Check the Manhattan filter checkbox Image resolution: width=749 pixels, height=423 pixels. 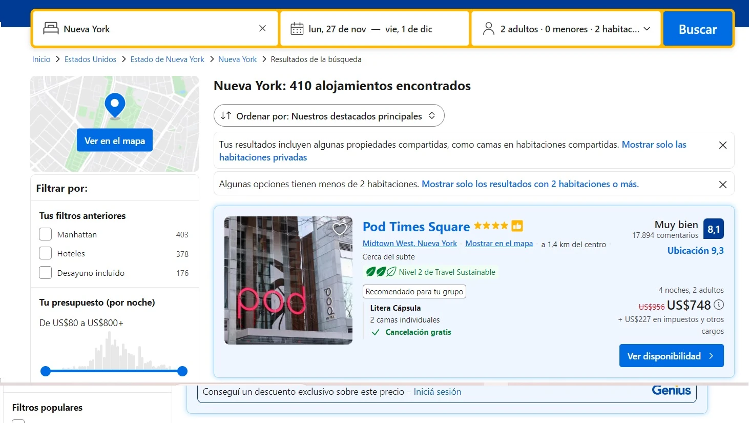pos(46,234)
